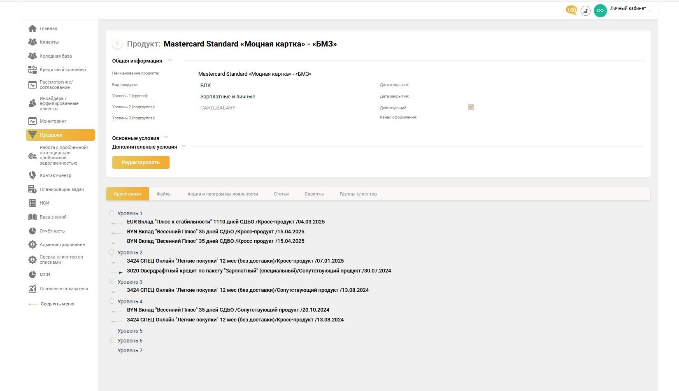Open the Администрирование menu label

pos(63,244)
